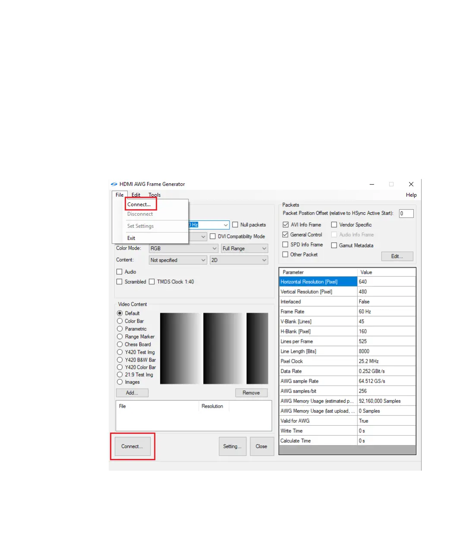Click the Lines per Frame row
Image resolution: width=466 pixels, height=559 pixels.
pos(347,341)
